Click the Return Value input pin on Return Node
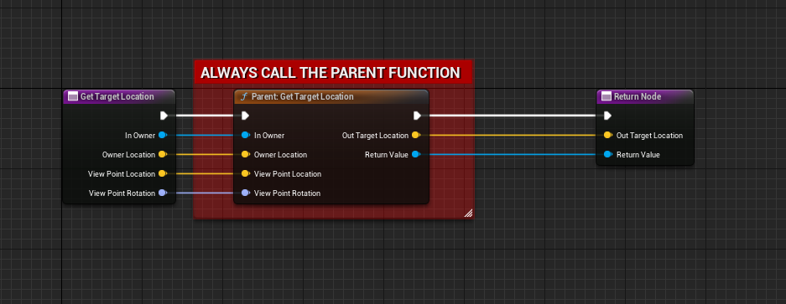 pos(607,154)
